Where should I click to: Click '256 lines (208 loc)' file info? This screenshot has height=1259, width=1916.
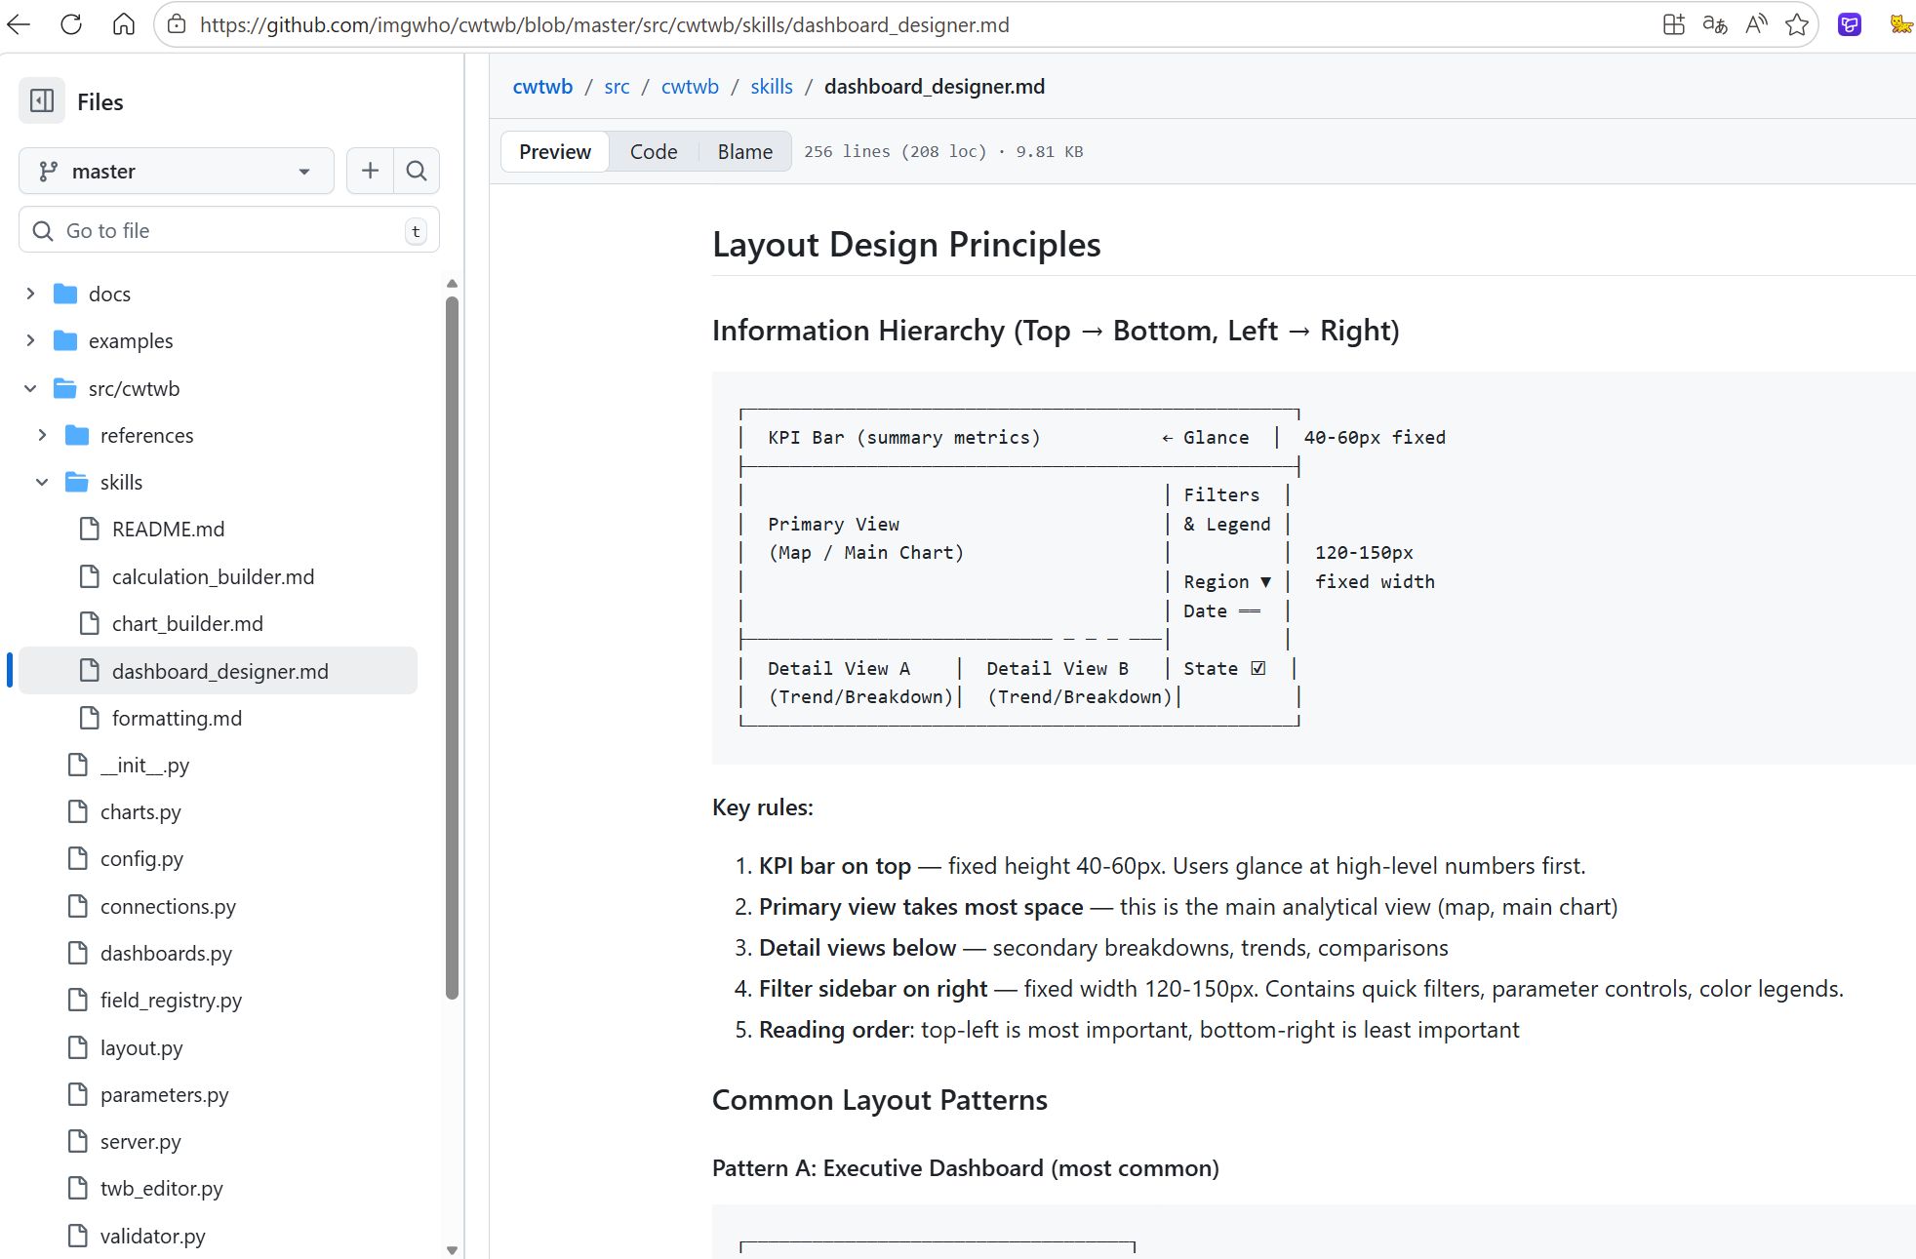895,152
